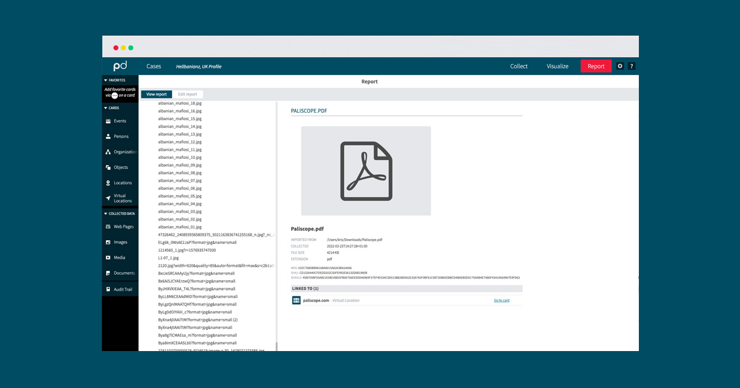The height and width of the screenshot is (388, 740).
Task: Collapse the Favorites section
Action: pos(105,80)
